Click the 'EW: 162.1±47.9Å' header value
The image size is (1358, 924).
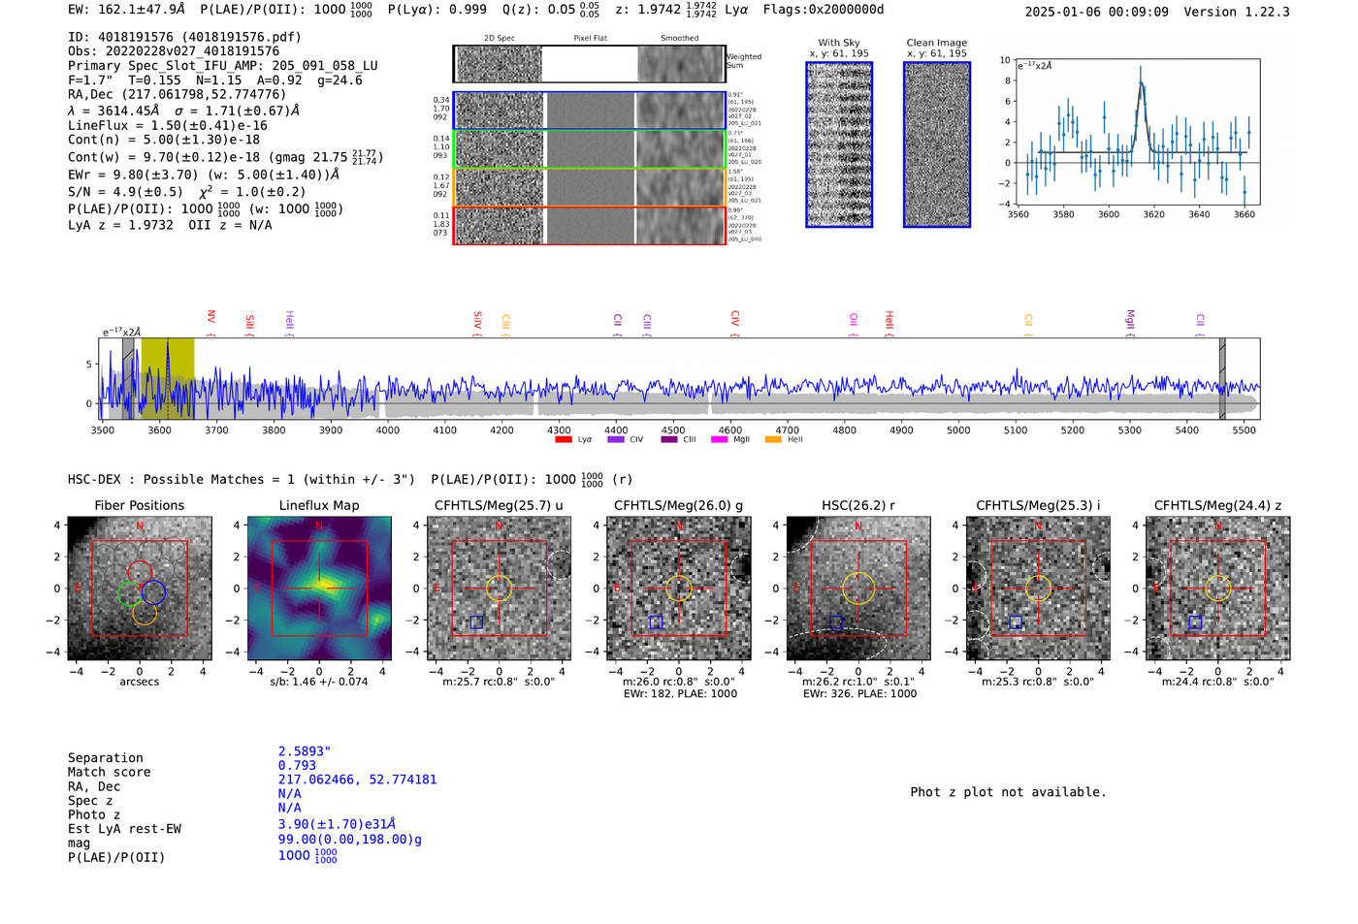pos(127,10)
